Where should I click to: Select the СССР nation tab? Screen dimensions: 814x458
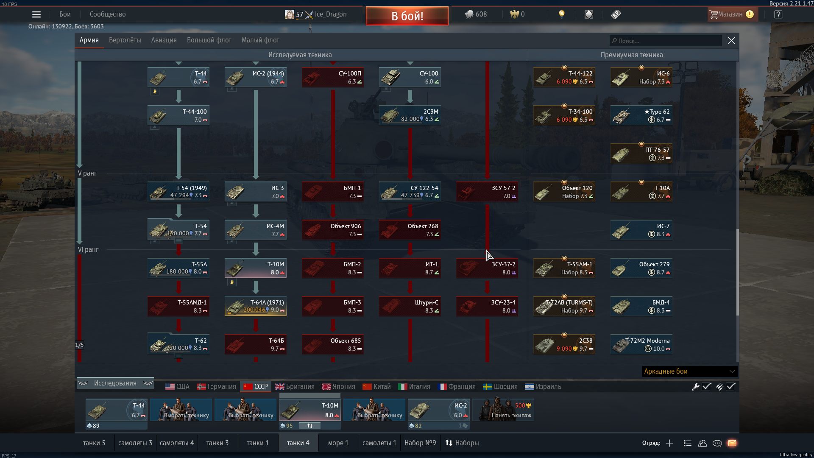pyautogui.click(x=255, y=387)
